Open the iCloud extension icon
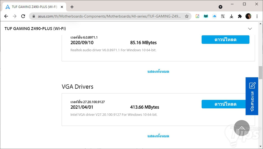The image size is (263, 149). (x=214, y=16)
